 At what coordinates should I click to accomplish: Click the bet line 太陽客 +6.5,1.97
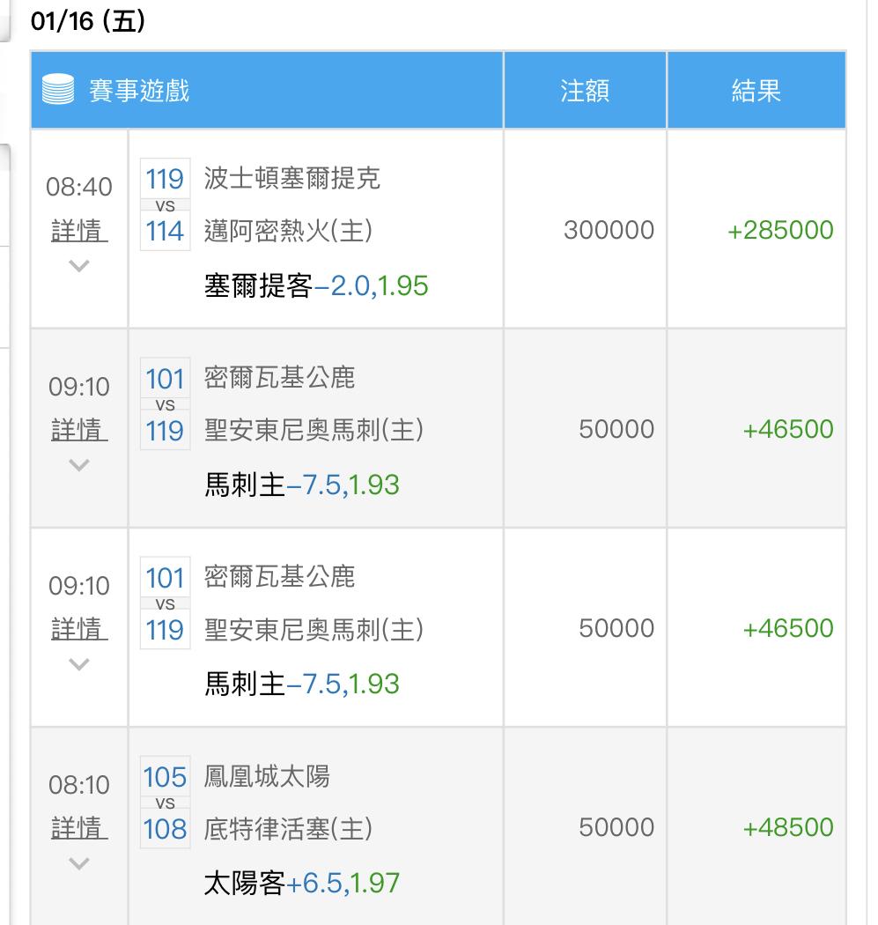[302, 883]
